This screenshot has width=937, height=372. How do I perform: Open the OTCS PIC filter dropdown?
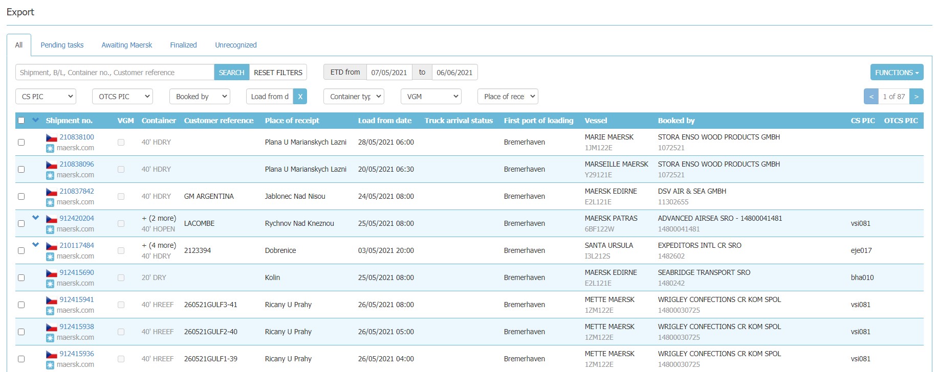tap(123, 97)
